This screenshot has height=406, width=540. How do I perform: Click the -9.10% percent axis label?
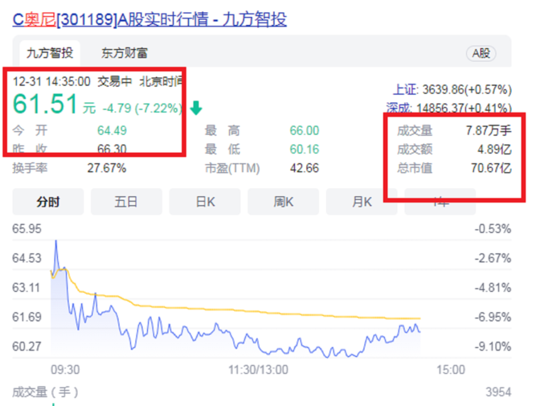click(x=493, y=346)
